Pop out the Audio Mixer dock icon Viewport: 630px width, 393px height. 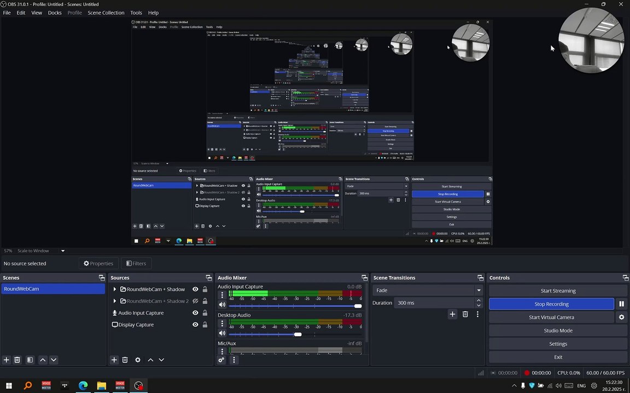click(364, 277)
